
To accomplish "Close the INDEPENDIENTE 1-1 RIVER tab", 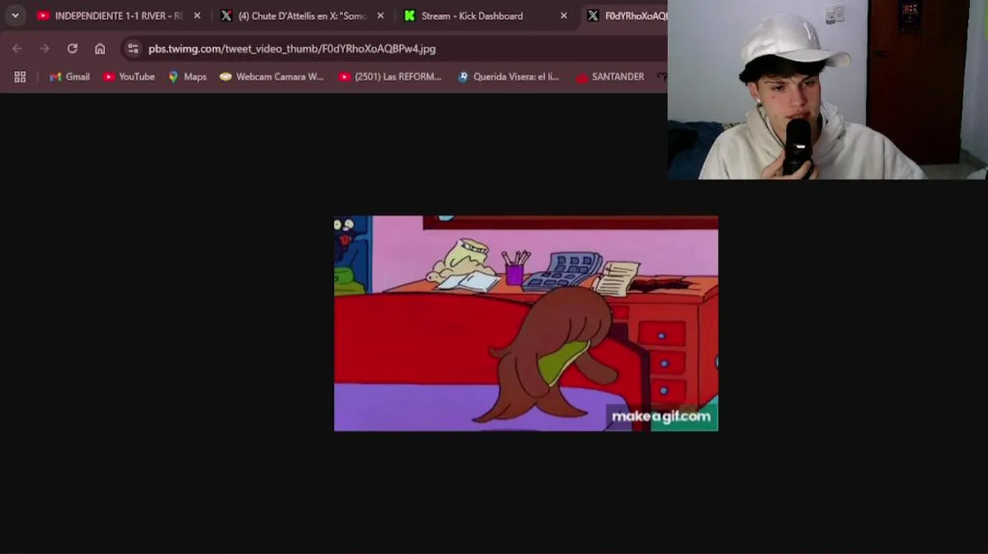I will pyautogui.click(x=197, y=15).
